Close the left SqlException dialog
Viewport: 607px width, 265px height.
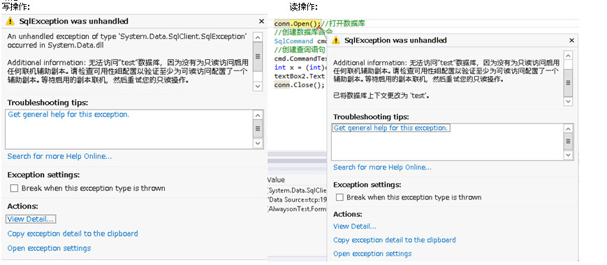tap(261, 21)
